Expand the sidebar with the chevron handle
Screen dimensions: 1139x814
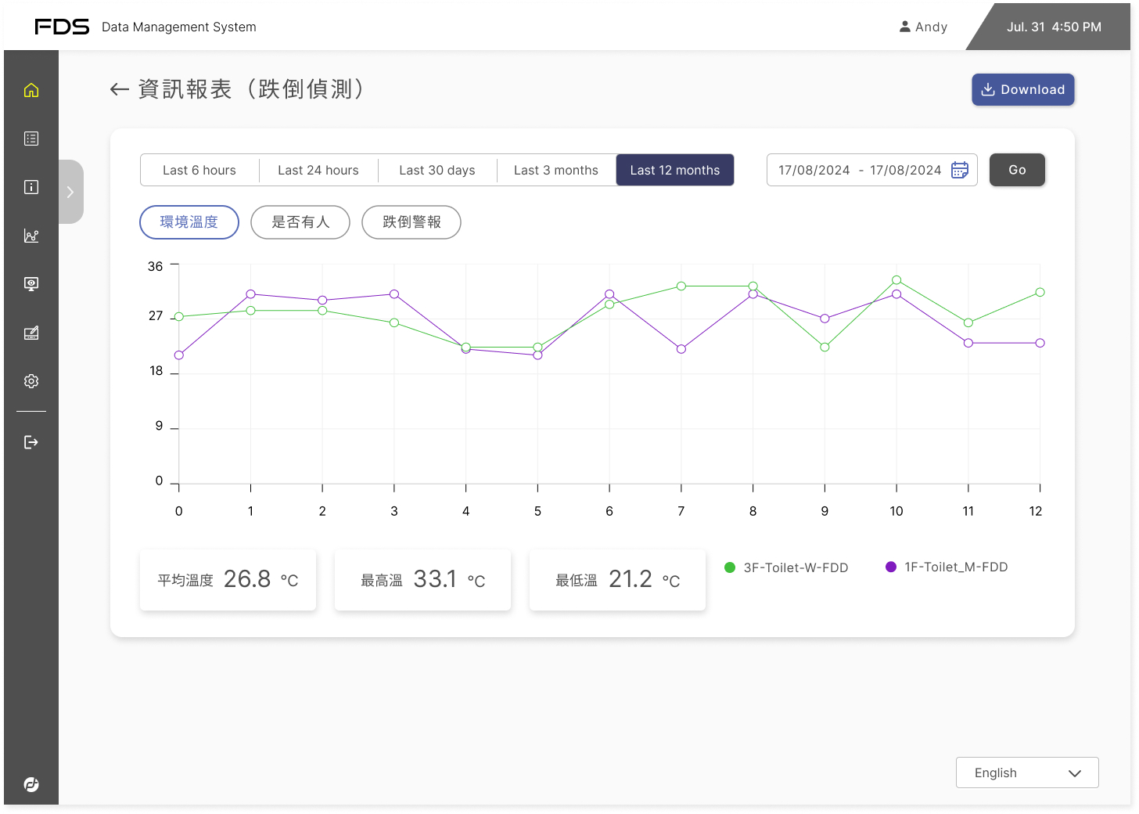point(70,192)
